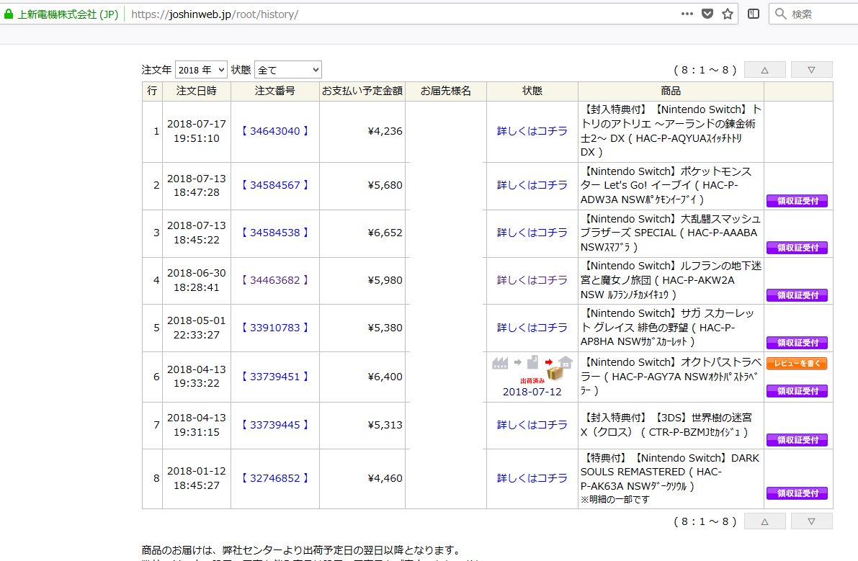Bookmark this page with the star icon

(727, 14)
